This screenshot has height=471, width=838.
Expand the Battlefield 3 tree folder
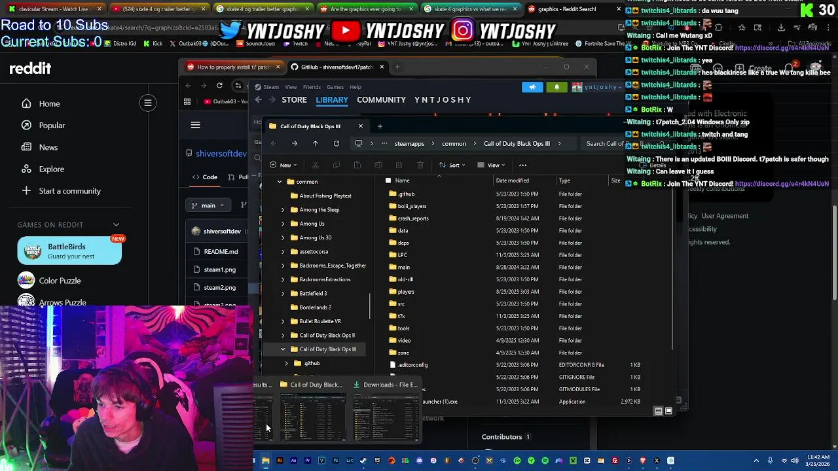click(x=283, y=293)
